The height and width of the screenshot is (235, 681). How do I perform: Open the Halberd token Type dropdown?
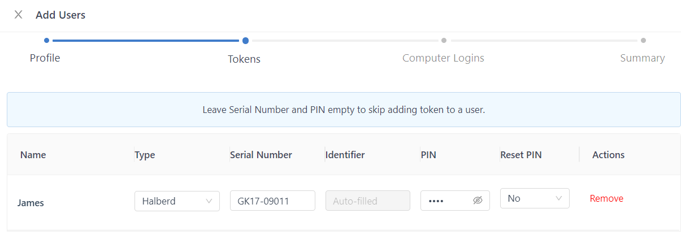(x=177, y=201)
